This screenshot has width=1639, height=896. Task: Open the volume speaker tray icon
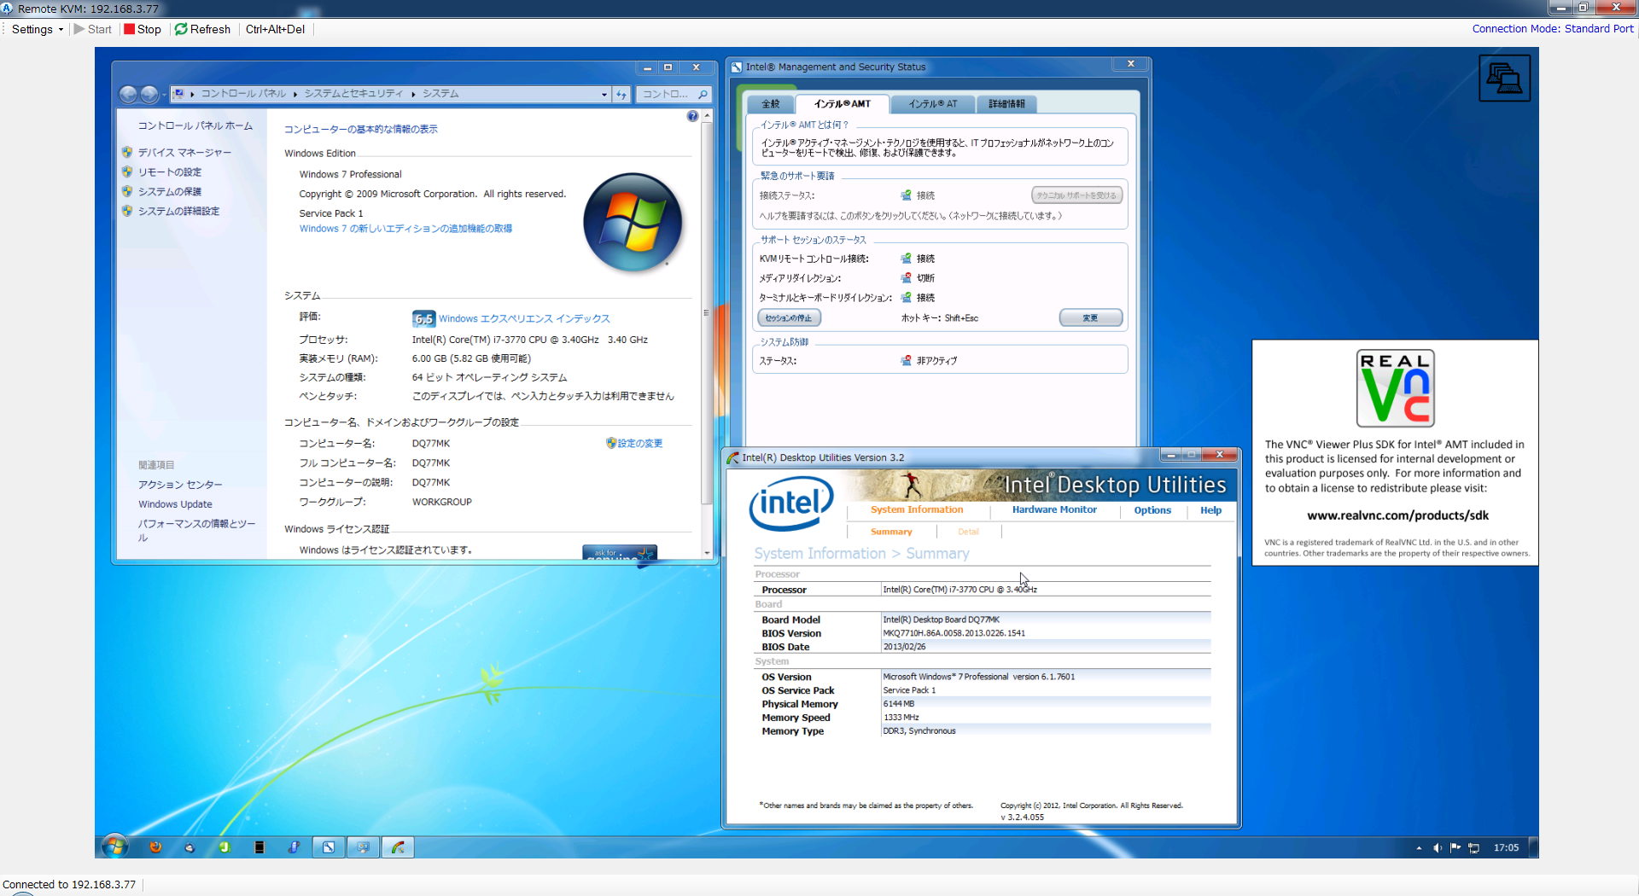[1438, 847]
